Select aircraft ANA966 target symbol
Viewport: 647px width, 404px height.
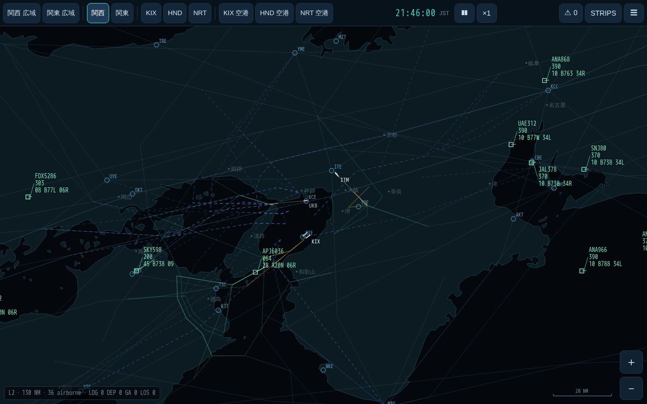pos(582,271)
